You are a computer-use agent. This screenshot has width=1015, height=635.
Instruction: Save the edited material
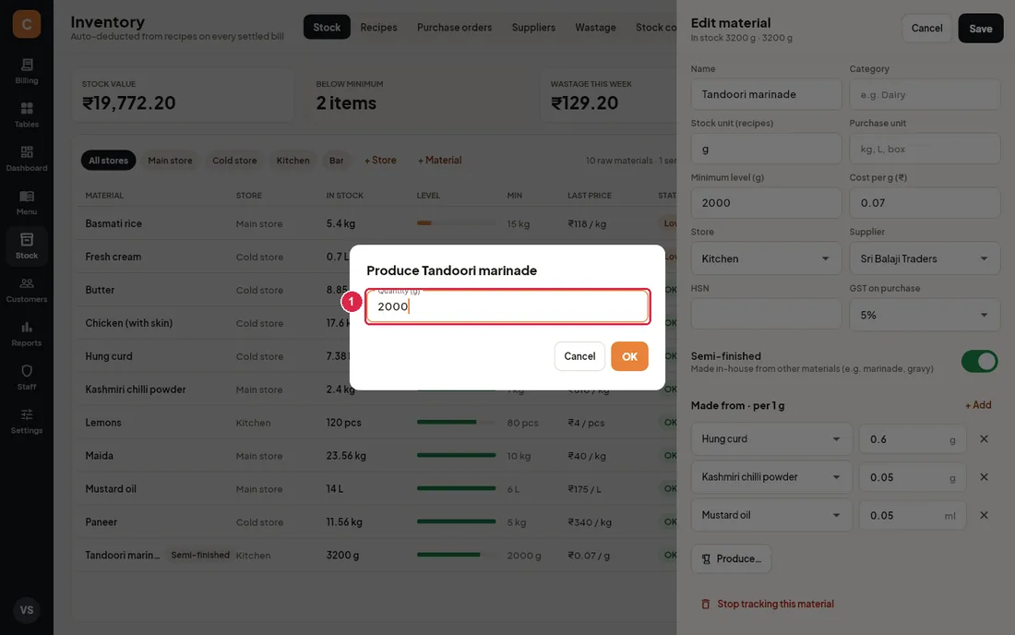[x=980, y=29]
